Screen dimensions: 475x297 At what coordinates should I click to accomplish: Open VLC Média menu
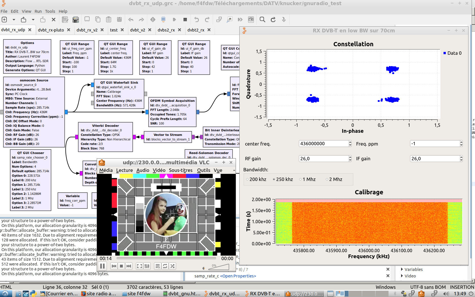click(x=106, y=170)
